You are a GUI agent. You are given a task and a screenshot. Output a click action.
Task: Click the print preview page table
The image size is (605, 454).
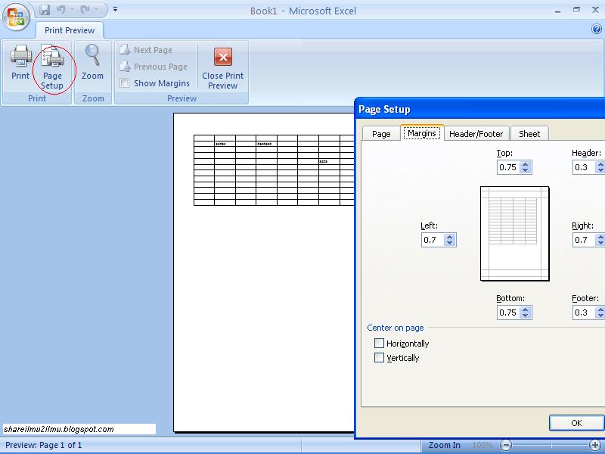(x=274, y=169)
